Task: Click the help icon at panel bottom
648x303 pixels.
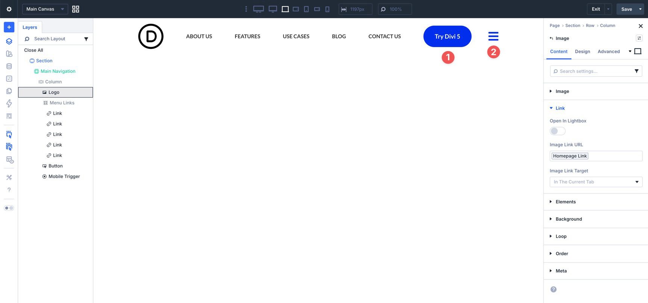Action: click(x=553, y=289)
